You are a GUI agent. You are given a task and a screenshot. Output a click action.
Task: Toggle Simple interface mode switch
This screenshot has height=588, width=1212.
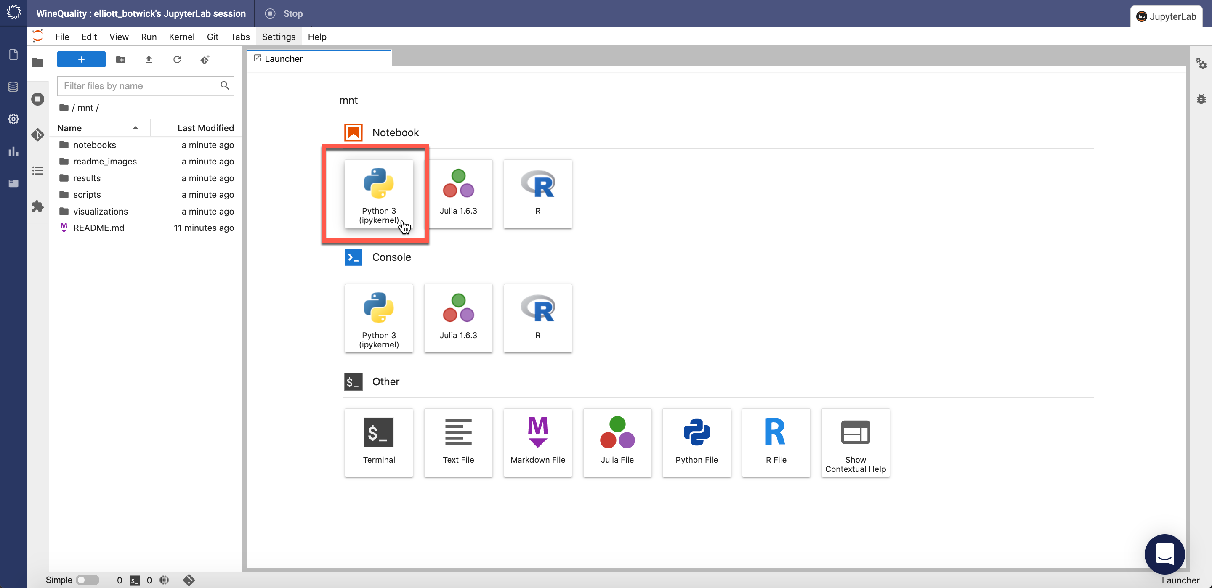click(88, 580)
